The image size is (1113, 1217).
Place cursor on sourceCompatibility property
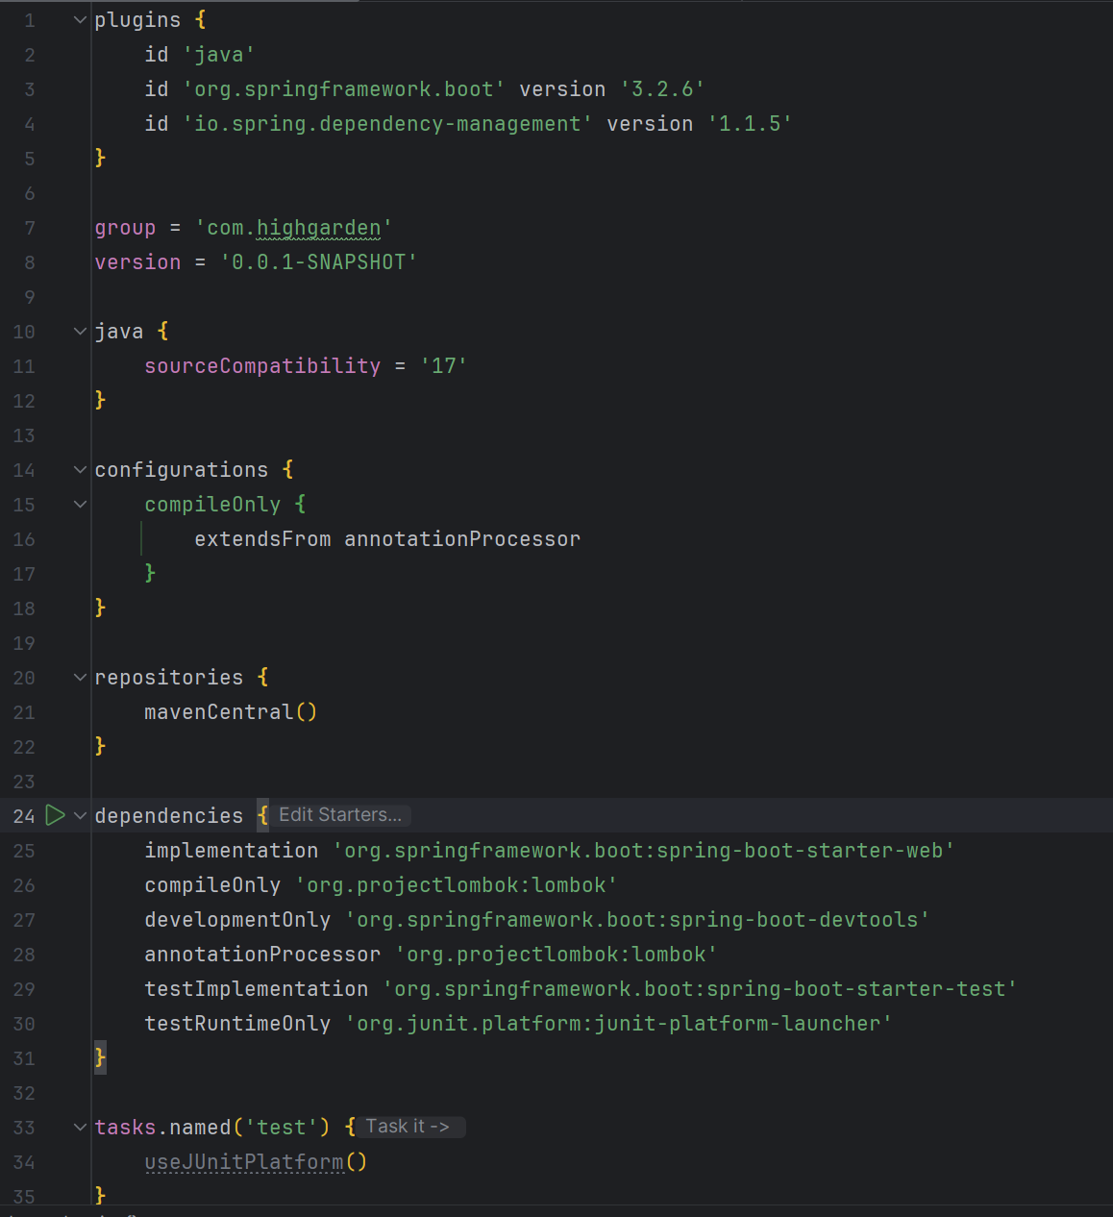pos(262,366)
